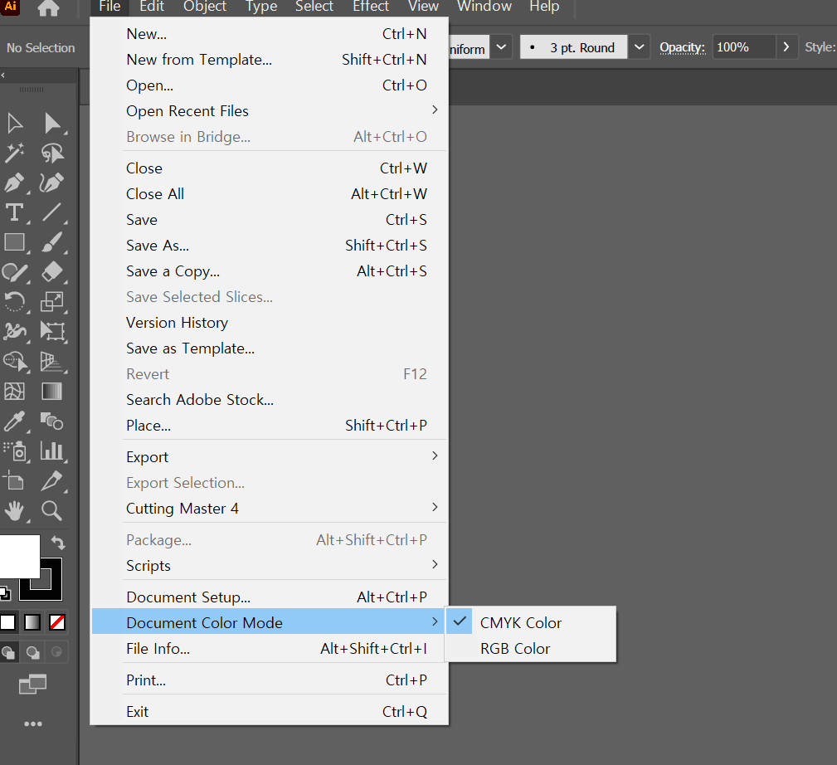Choose the Slice tool
Screen dimensions: 837x765
pyautogui.click(x=52, y=480)
